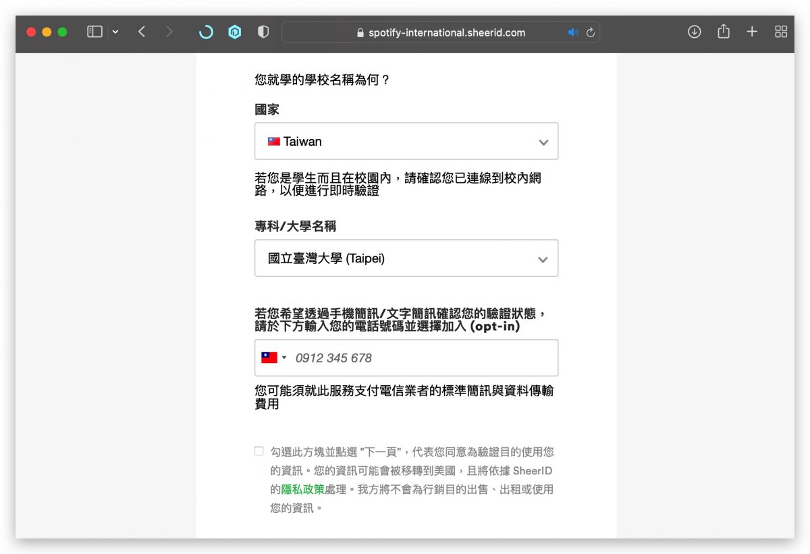Reload the page with the refresh icon
Image resolution: width=810 pixels, height=554 pixels.
(x=591, y=32)
